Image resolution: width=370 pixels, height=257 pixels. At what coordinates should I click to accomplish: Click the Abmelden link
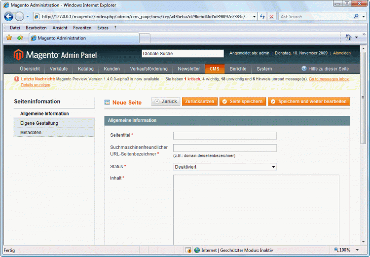point(342,53)
